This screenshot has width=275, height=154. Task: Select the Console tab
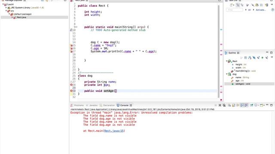click(124, 105)
